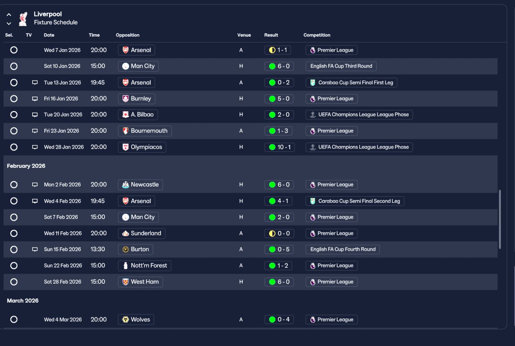Click TV icon for Burnley match row

(35, 99)
